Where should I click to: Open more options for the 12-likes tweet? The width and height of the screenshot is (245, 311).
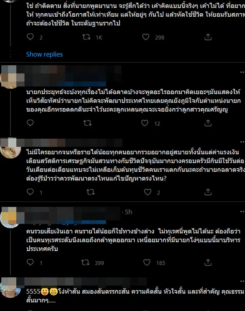[241, 72]
